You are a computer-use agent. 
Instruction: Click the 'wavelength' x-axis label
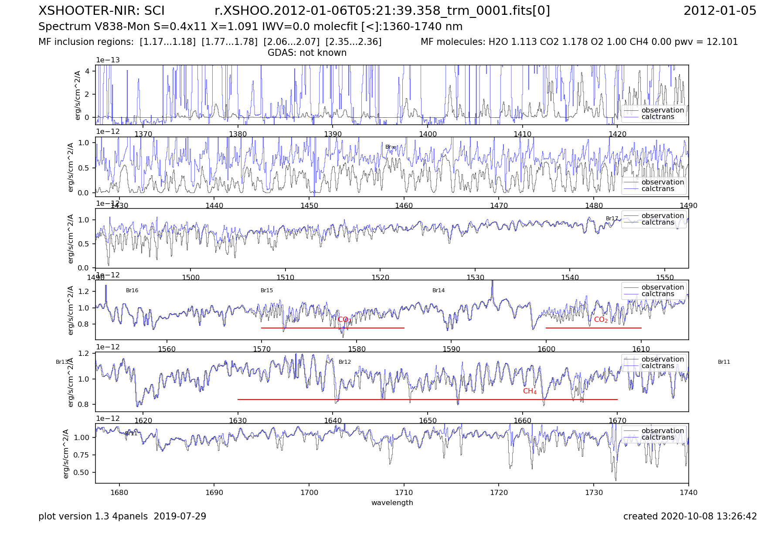pos(392,502)
